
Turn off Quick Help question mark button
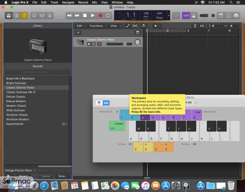(x=24, y=16)
